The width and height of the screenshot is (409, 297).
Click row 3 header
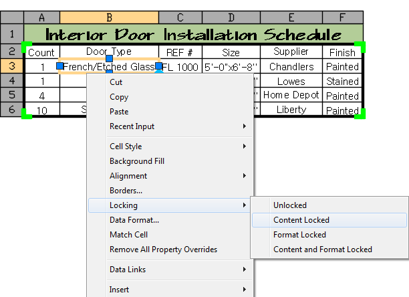click(12, 66)
